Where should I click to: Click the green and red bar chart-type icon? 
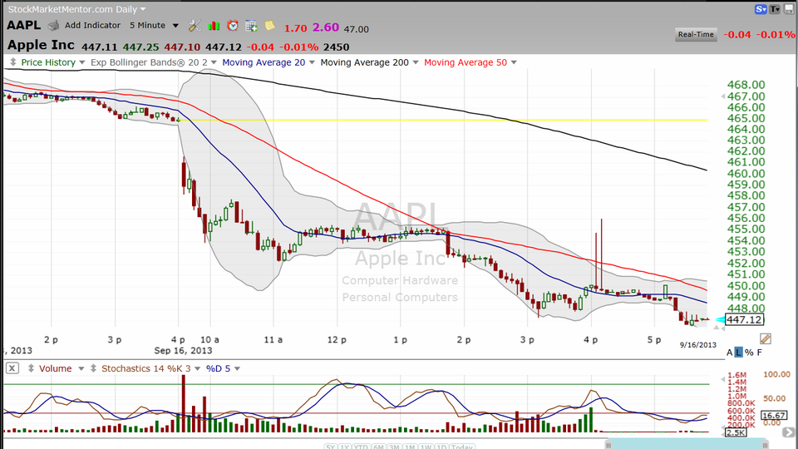coord(214,26)
